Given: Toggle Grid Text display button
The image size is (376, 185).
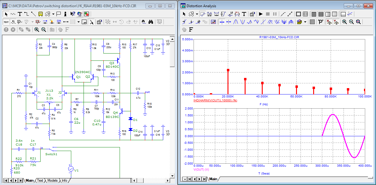Looking at the screenshot, I should pos(6,22).
